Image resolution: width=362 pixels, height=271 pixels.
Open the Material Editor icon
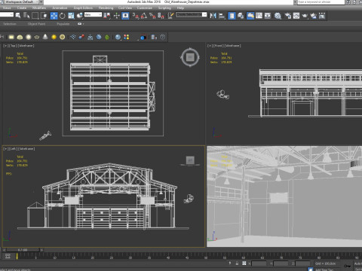[278, 16]
